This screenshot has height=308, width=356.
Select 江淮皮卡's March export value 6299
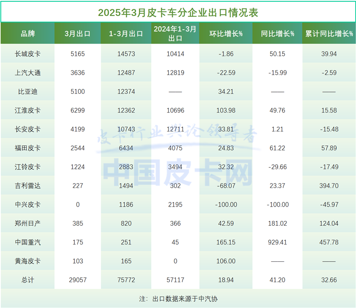pos(77,110)
